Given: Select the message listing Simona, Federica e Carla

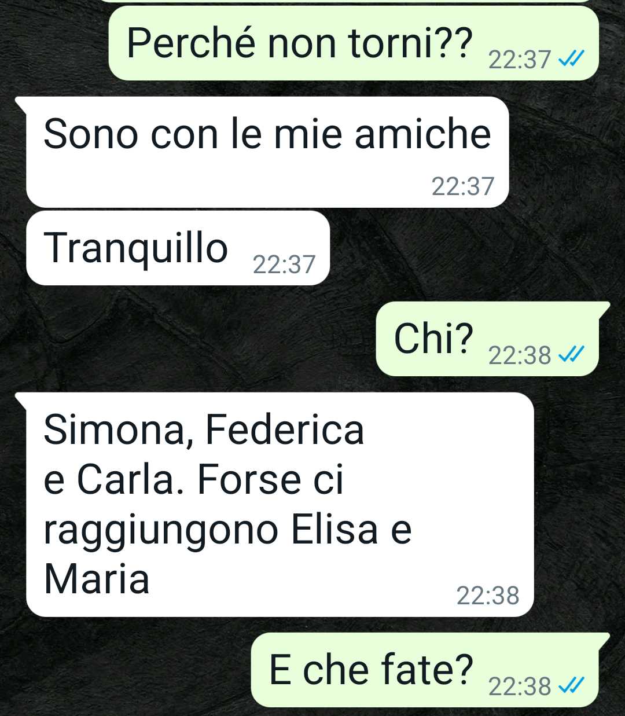Looking at the screenshot, I should point(280,504).
